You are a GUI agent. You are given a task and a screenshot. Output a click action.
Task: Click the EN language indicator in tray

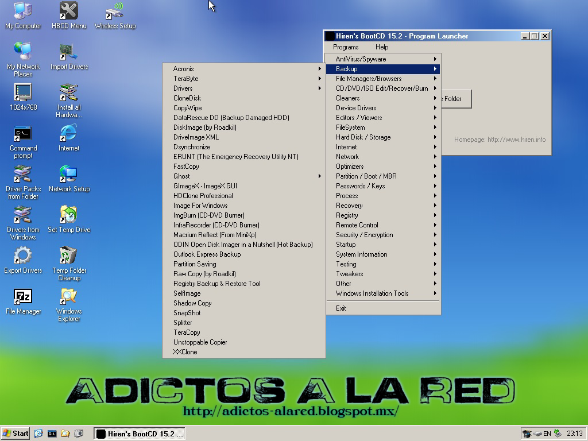coord(547,434)
